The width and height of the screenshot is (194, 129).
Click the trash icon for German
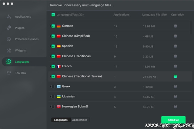175,26
